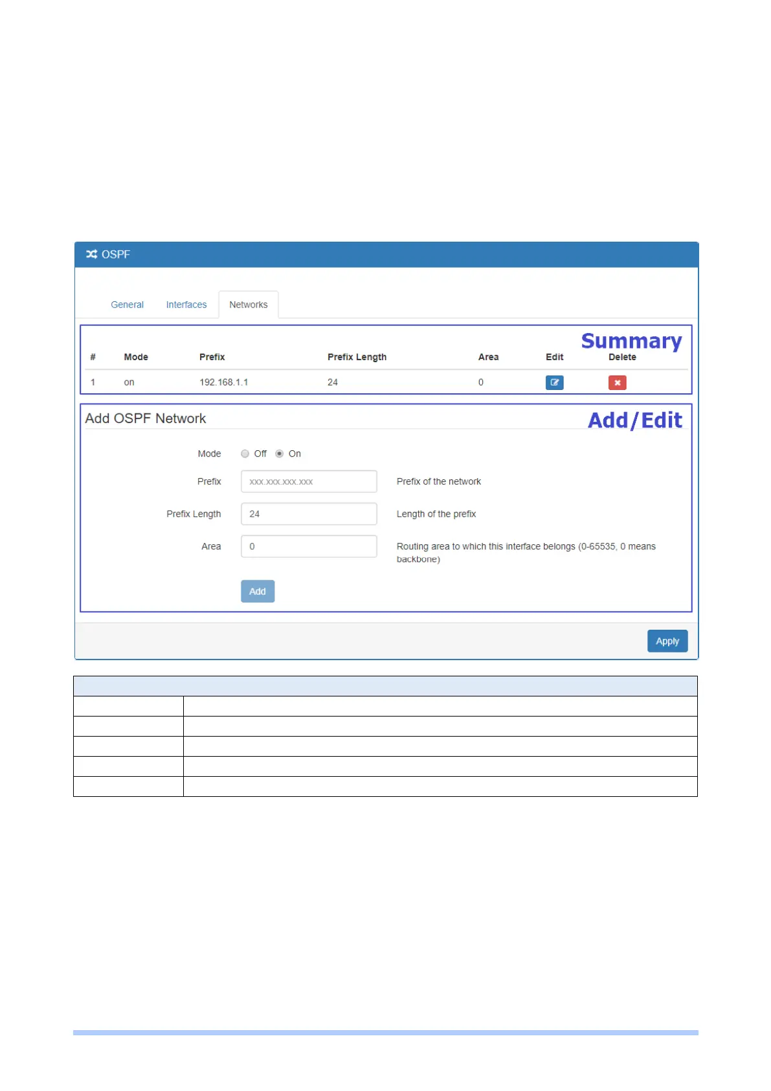Click the Mode column header

coord(136,357)
